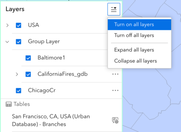Click the Tables section heading
The height and width of the screenshot is (132, 181).
21,104
